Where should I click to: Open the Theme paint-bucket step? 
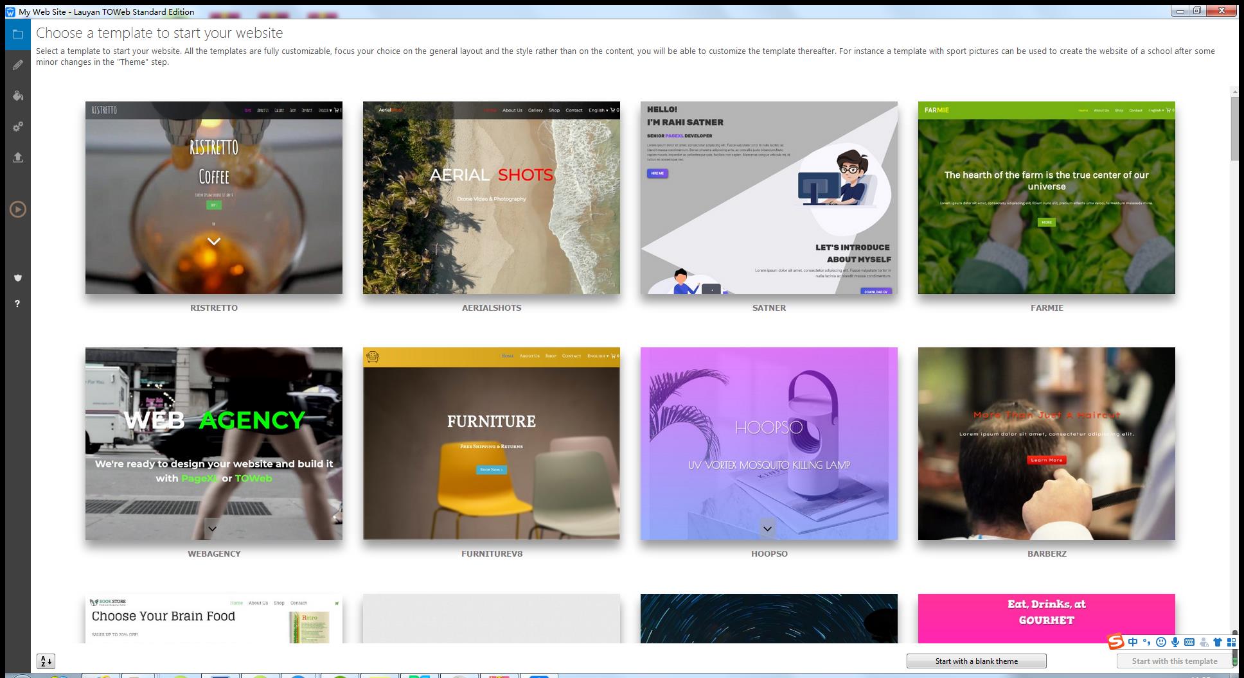(x=18, y=95)
